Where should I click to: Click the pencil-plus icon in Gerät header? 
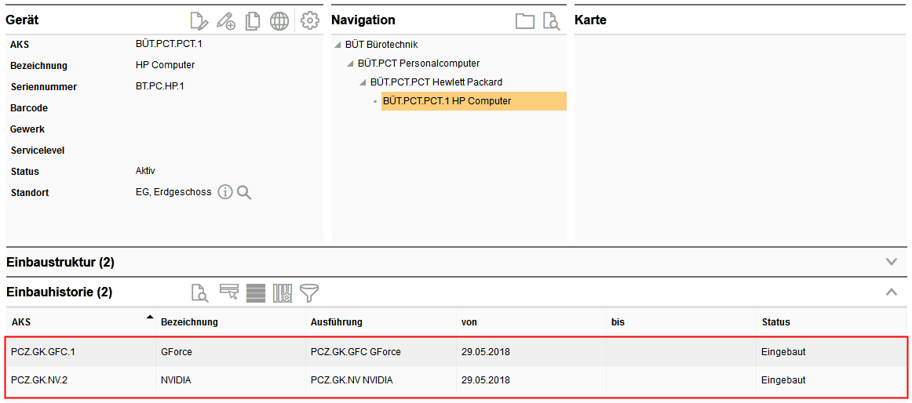tap(226, 21)
